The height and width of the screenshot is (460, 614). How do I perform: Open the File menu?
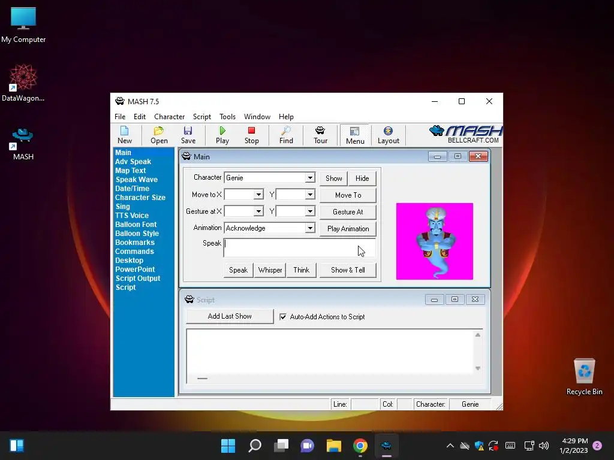[120, 117]
